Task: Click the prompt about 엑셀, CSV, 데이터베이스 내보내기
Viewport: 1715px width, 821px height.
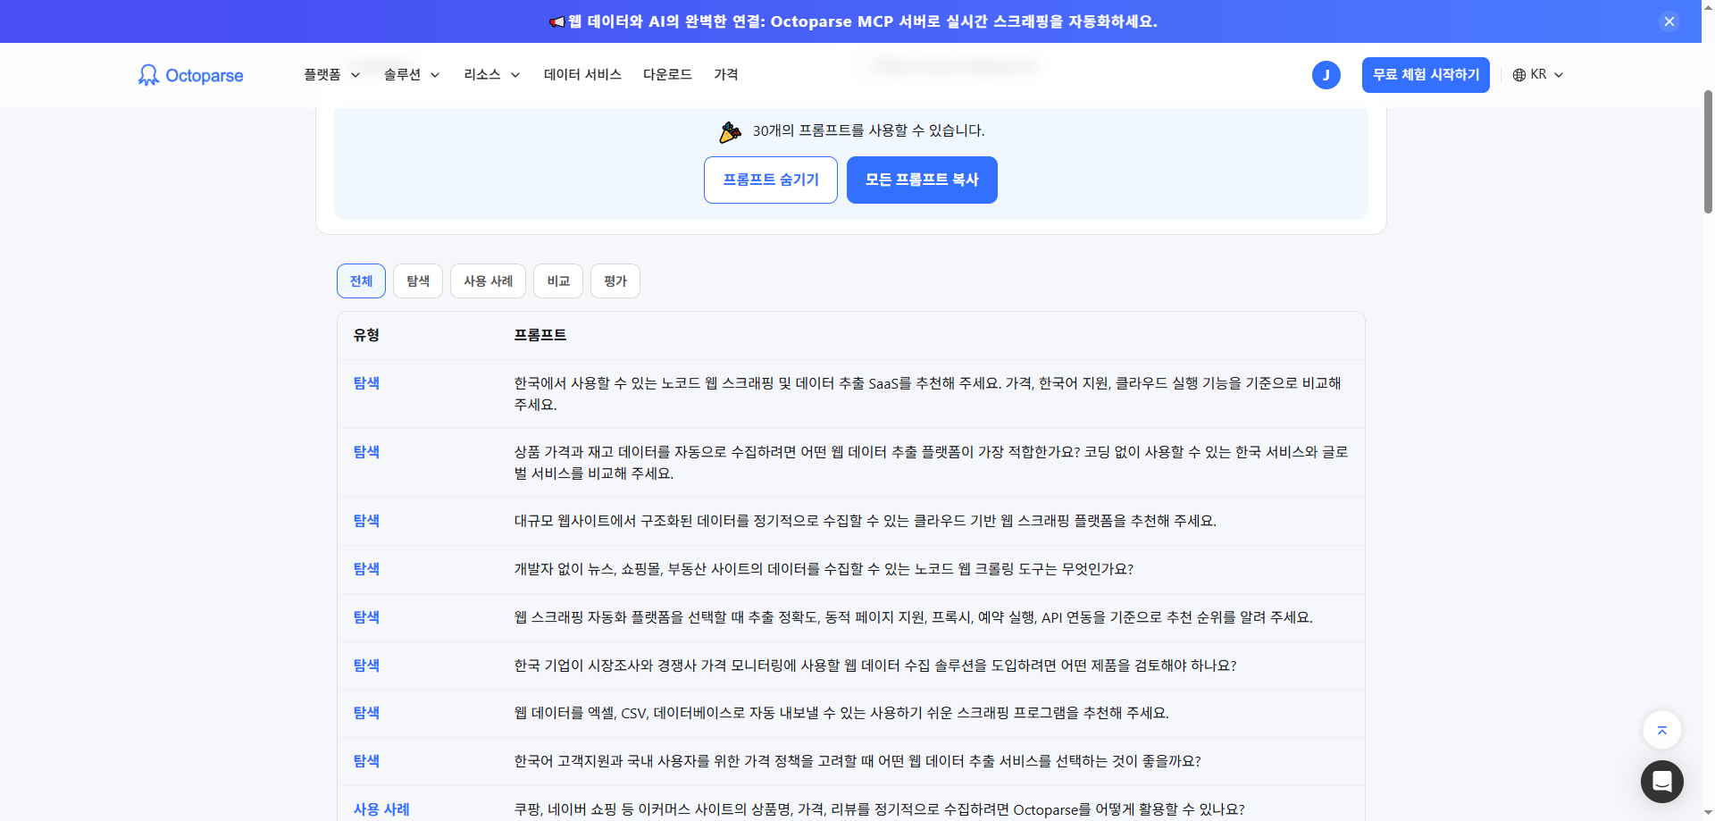Action: pyautogui.click(x=841, y=713)
